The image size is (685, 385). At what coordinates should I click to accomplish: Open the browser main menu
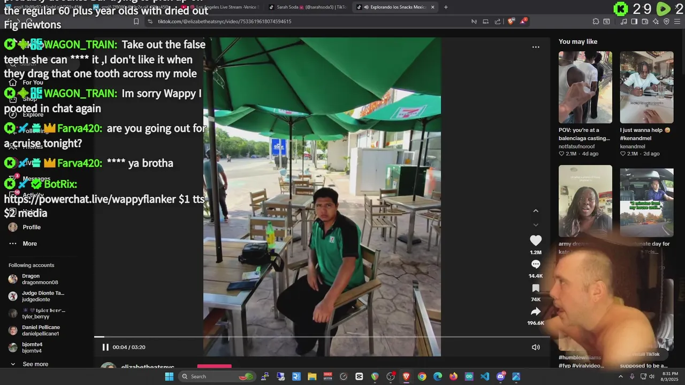(x=677, y=21)
